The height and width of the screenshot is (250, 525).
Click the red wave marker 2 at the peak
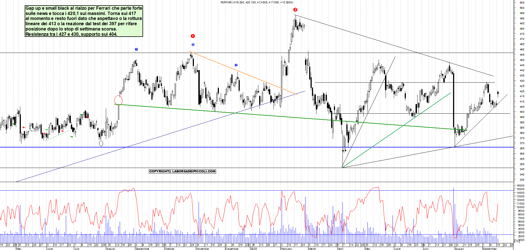[x=295, y=10]
